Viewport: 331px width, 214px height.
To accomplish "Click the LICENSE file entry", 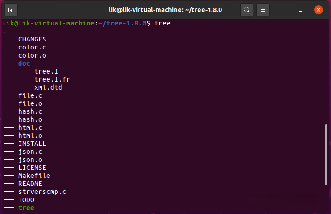I will [x=32, y=168].
